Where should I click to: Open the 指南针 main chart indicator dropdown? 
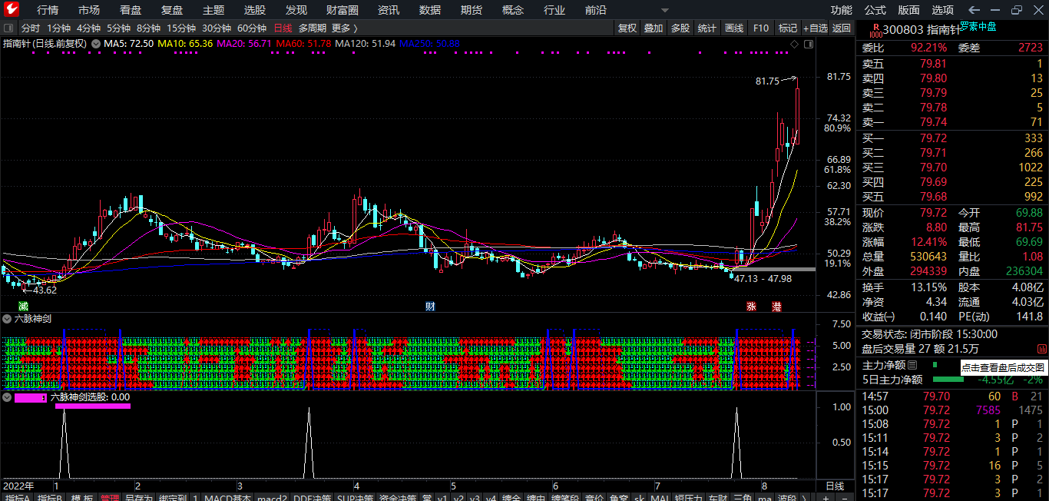pos(96,44)
